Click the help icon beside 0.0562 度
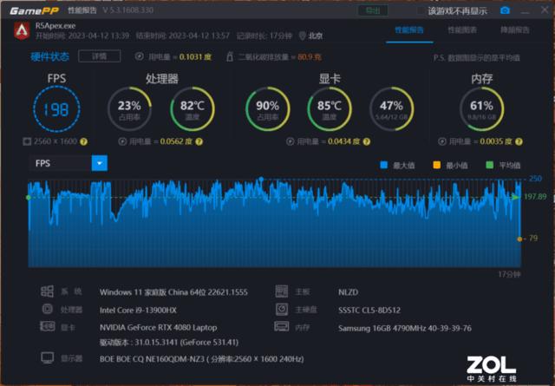 (x=199, y=141)
